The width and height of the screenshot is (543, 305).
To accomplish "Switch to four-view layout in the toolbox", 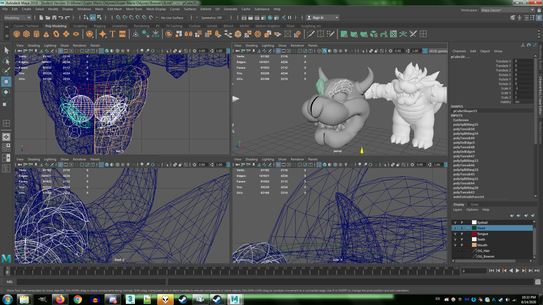I will 6,147.
